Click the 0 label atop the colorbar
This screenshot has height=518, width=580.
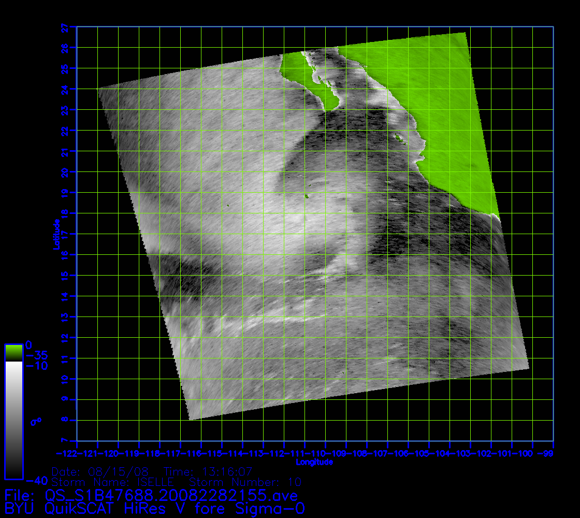coord(29,345)
